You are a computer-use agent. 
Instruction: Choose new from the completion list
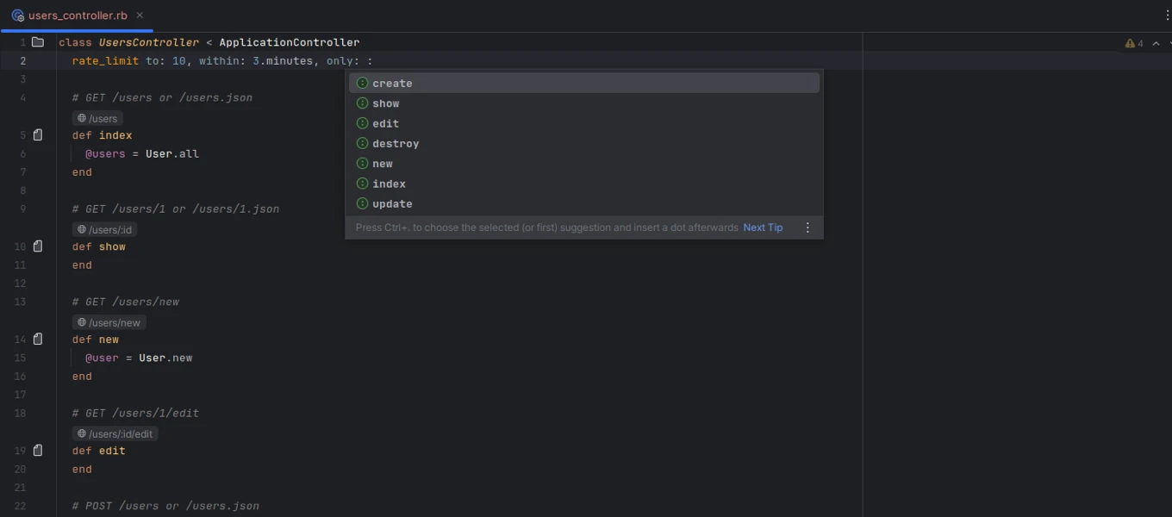coord(584,164)
